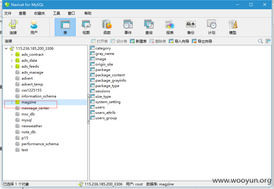Open the 查询 (Query) toolbar icon
The image size is (274, 189).
coord(149,27)
